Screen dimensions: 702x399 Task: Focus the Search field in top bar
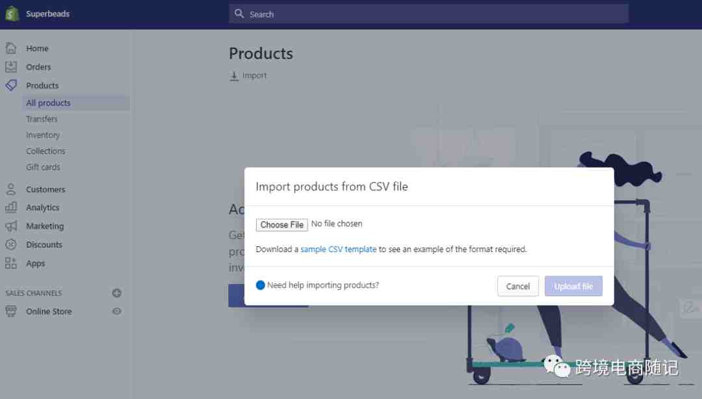click(428, 14)
